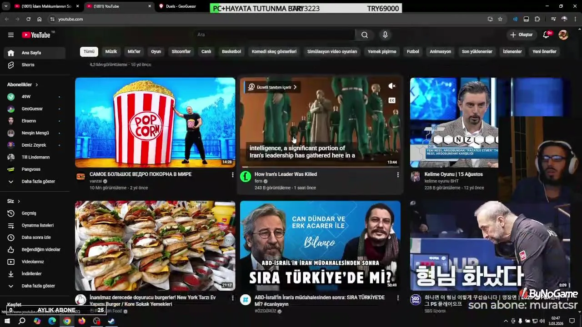Select the Basketbol filter chip

click(231, 52)
